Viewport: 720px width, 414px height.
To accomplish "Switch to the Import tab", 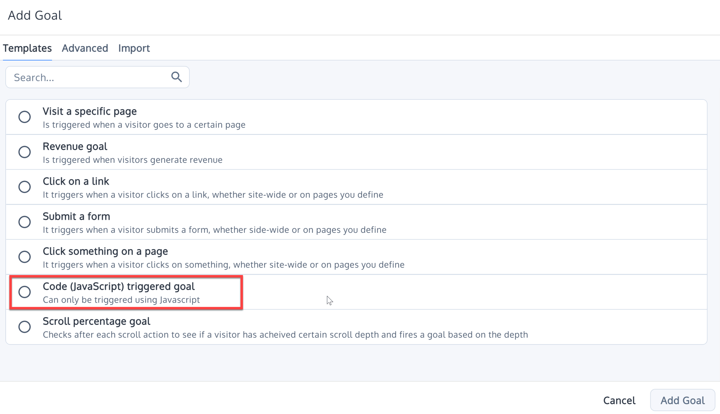I will click(134, 48).
